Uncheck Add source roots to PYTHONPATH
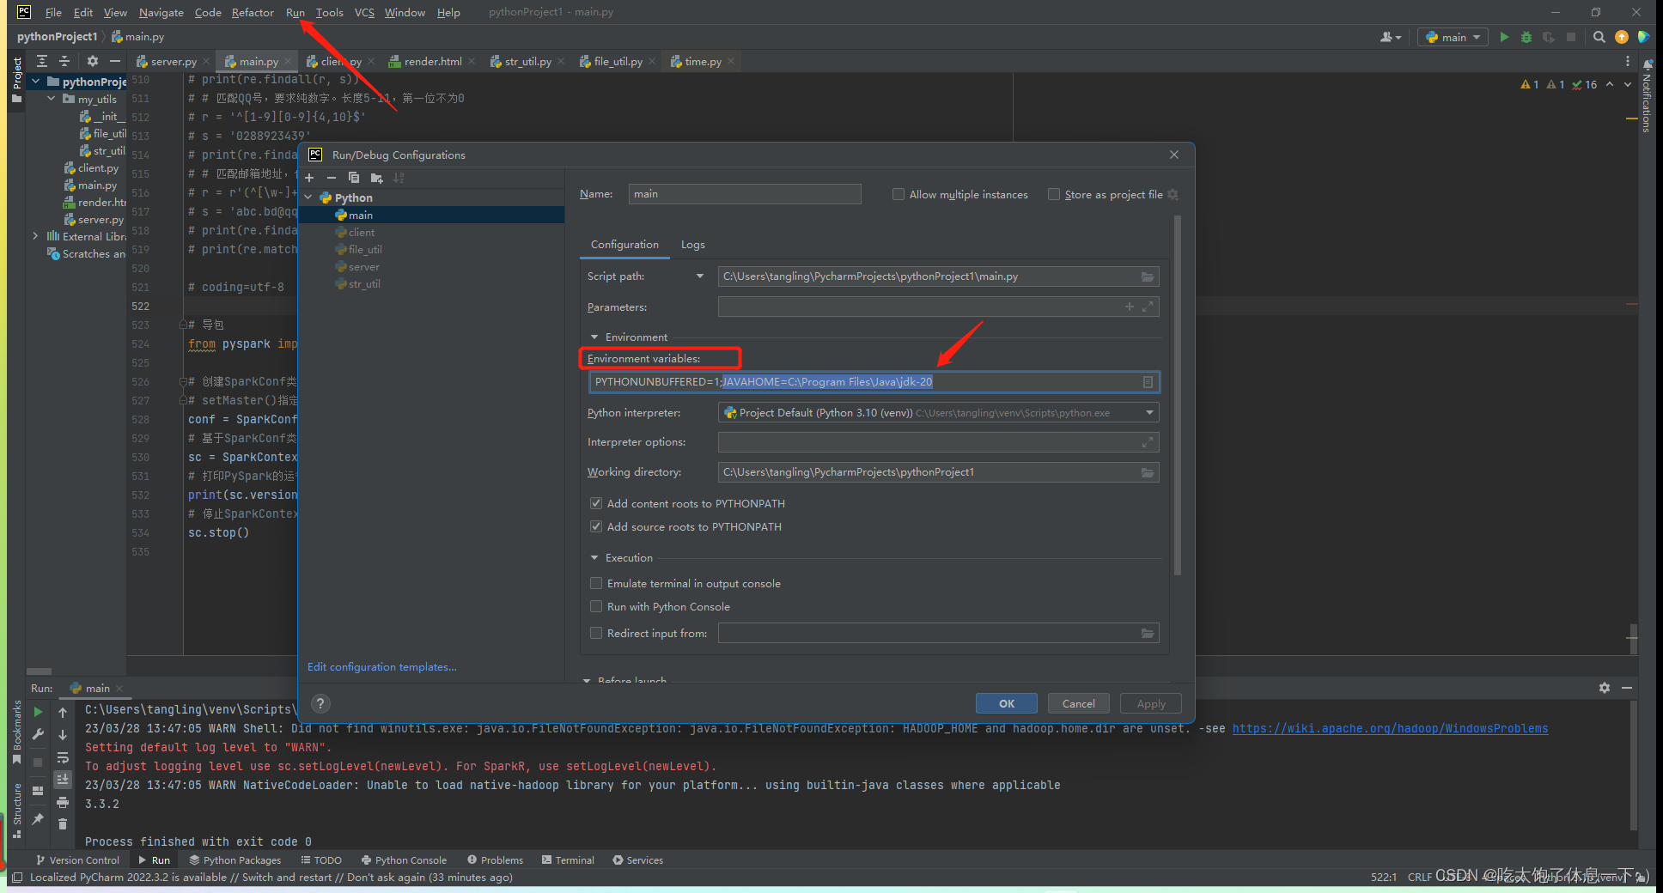 coord(596,526)
